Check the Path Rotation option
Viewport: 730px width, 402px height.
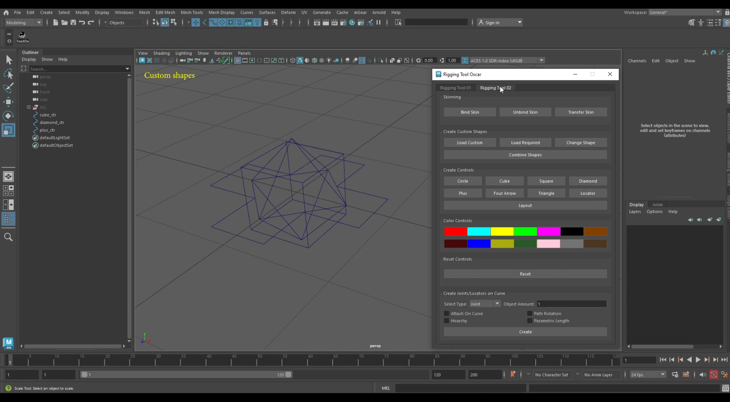[x=530, y=313]
